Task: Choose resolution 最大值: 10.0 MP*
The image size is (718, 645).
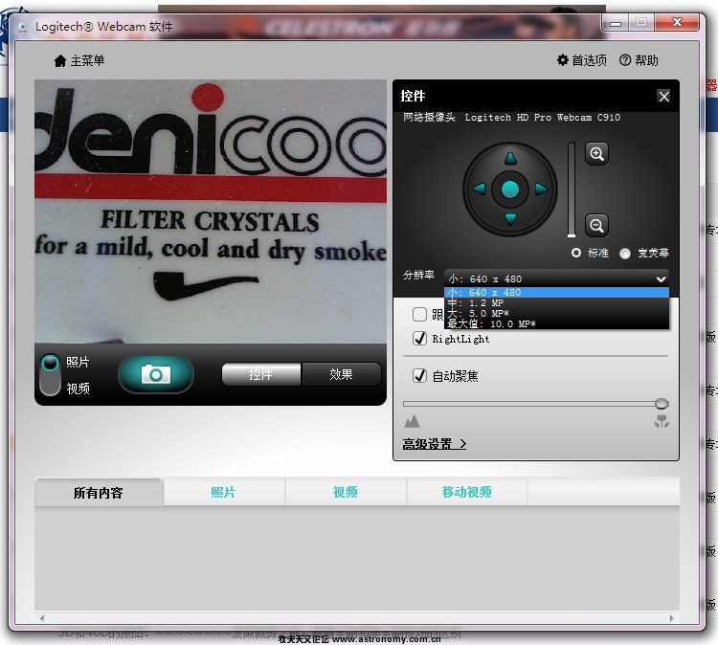Action: pyautogui.click(x=556, y=324)
